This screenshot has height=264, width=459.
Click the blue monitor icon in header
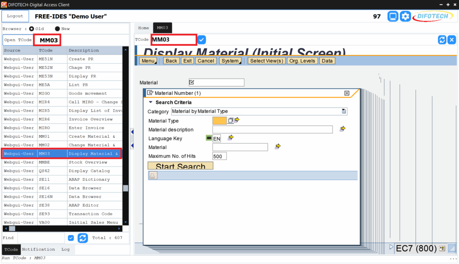click(393, 17)
